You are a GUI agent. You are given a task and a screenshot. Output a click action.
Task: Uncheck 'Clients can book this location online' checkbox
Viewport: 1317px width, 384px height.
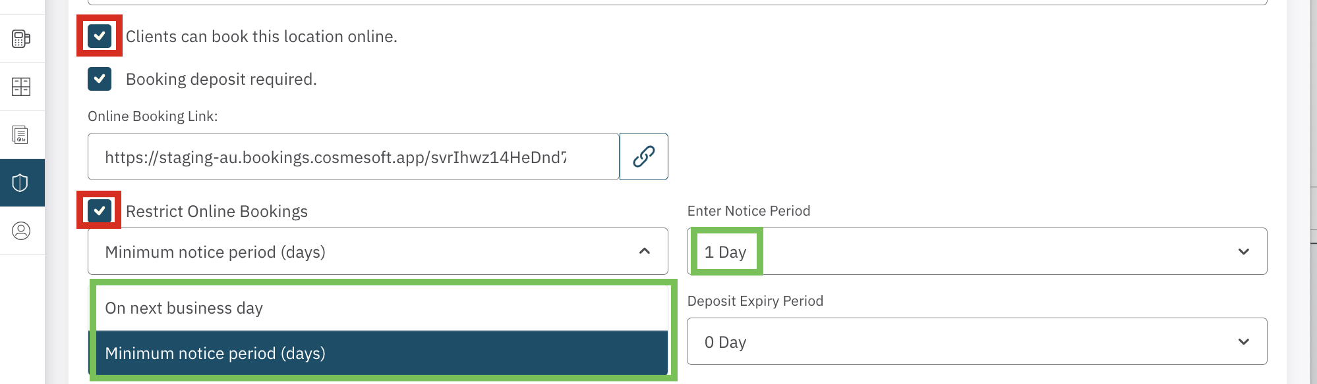click(x=100, y=36)
